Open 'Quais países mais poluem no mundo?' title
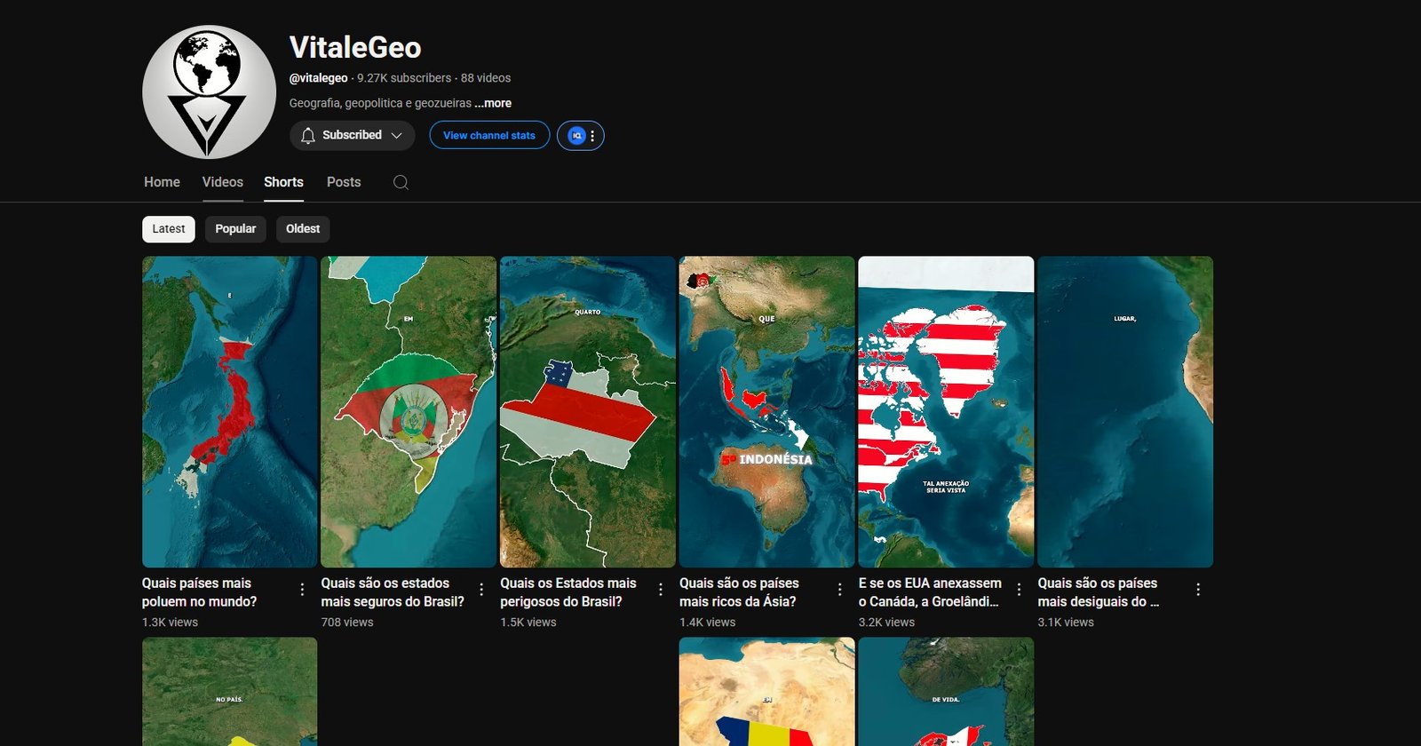 coord(200,592)
